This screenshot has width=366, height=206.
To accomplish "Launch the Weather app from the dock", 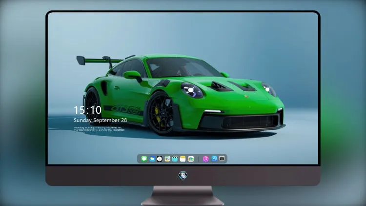I will point(152,159).
